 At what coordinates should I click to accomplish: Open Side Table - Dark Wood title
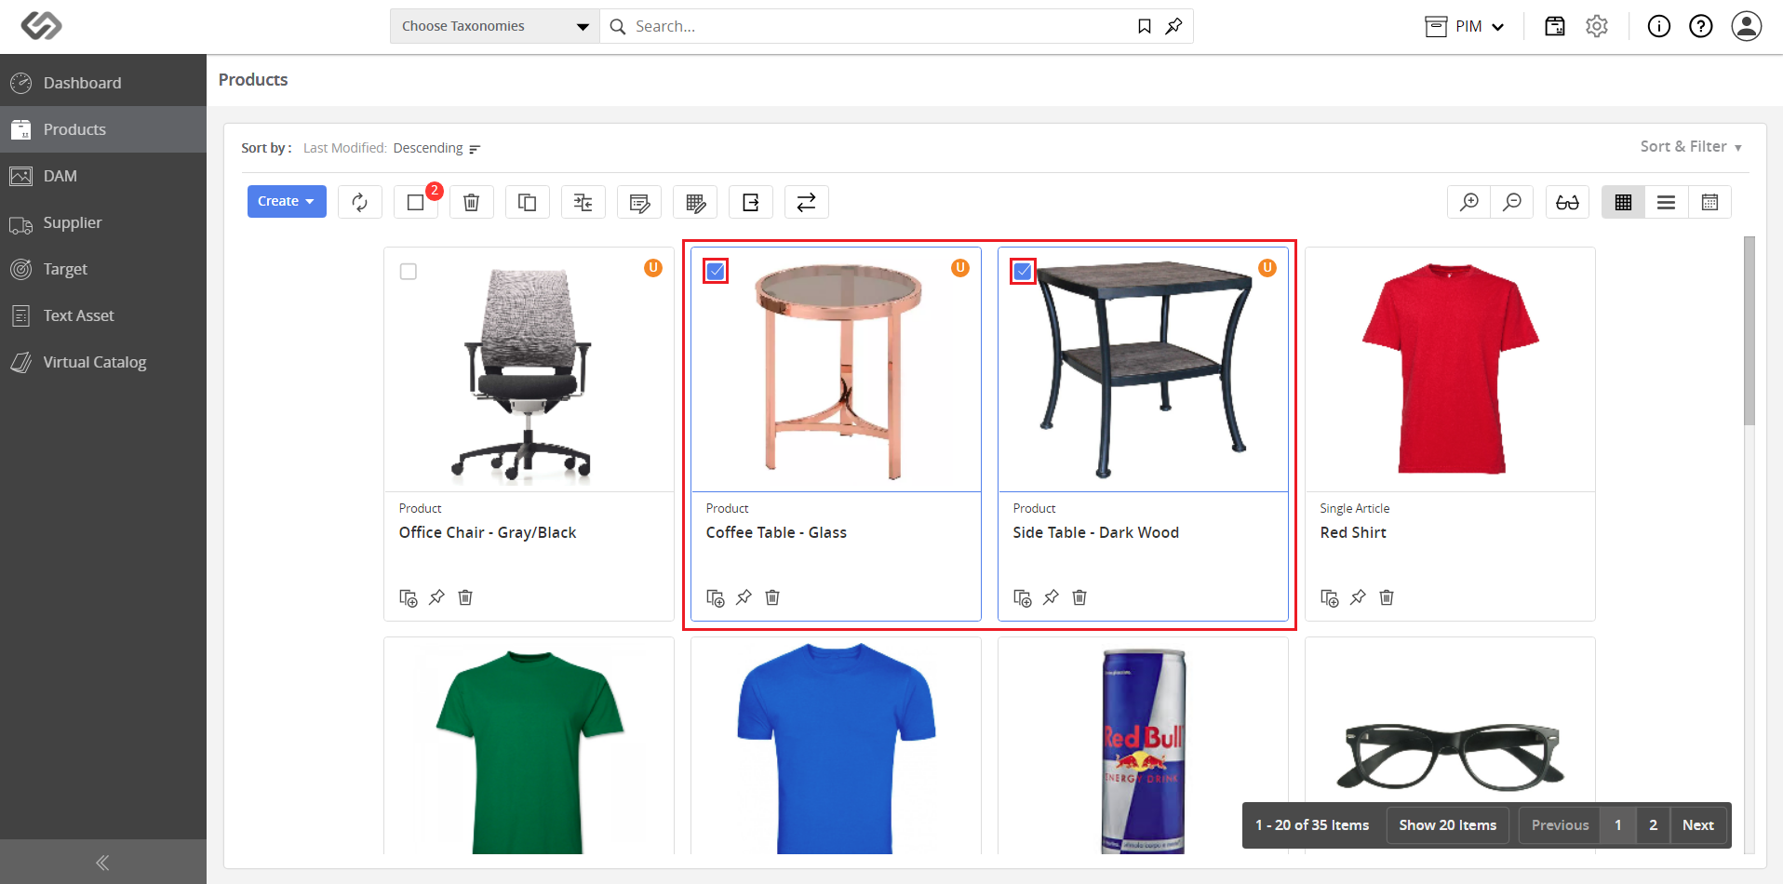click(1096, 532)
